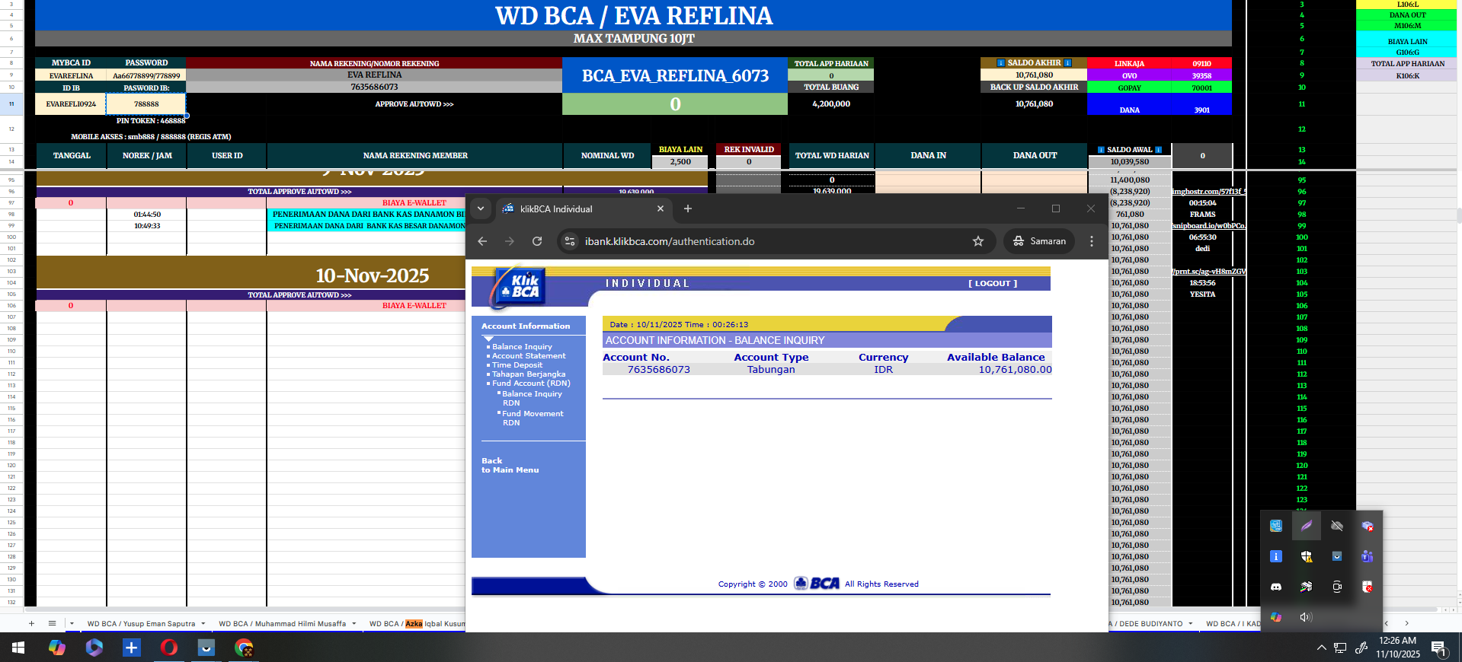Screen dimensions: 1462x662
Task: Click the BCA logo in the page footer
Action: tap(817, 584)
